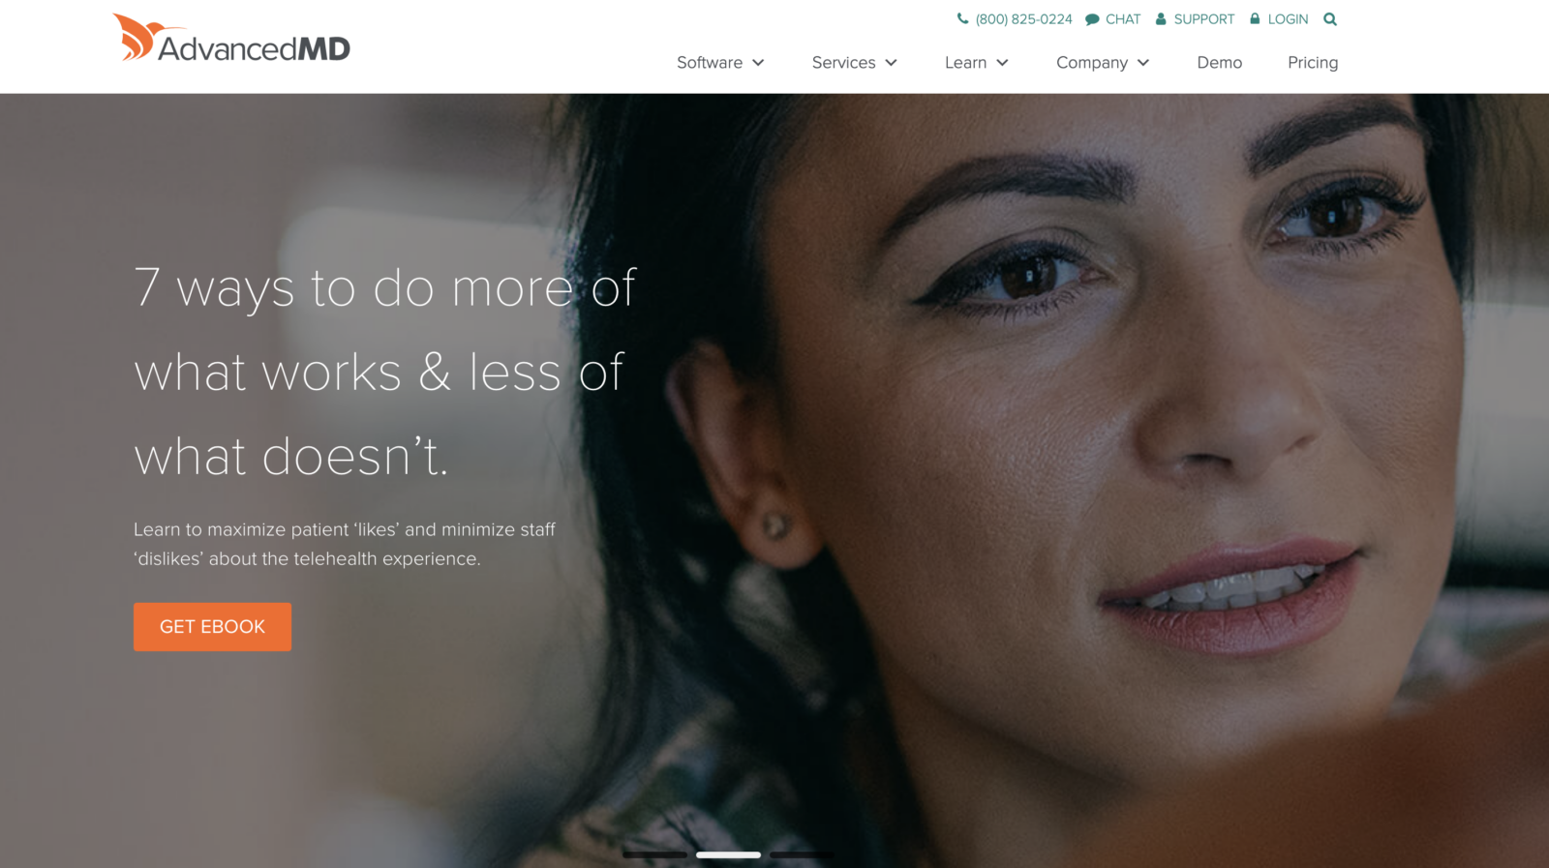Go to the Pricing page
Image resolution: width=1549 pixels, height=868 pixels.
pyautogui.click(x=1313, y=63)
